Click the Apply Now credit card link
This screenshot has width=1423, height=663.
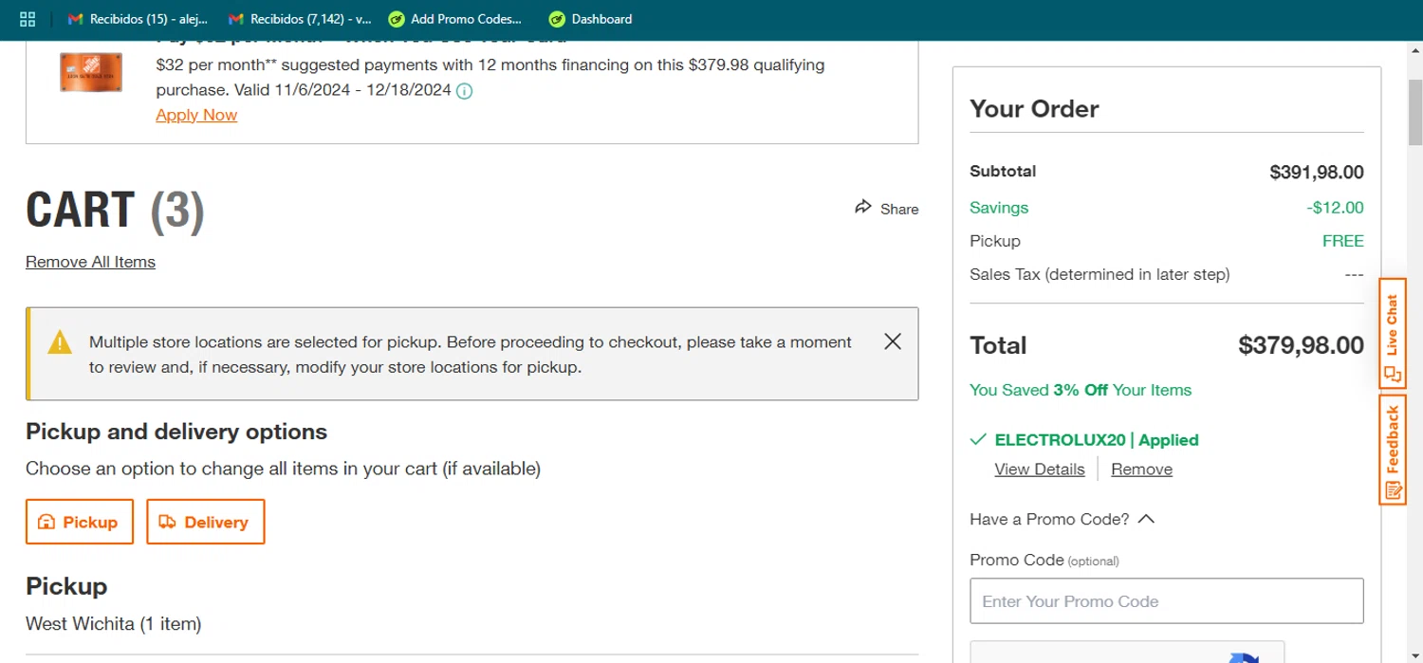[196, 115]
